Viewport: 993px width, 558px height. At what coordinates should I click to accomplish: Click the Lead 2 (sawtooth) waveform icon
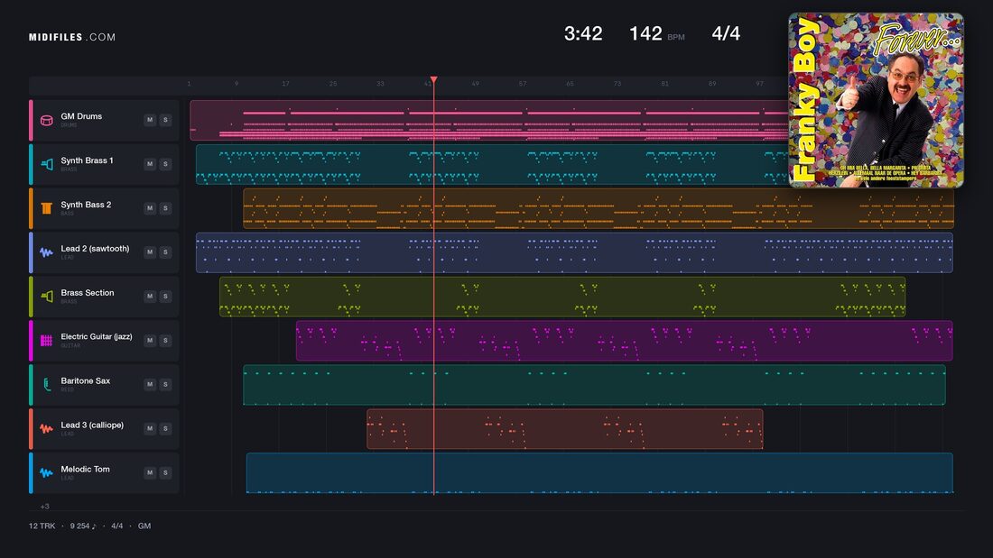tap(46, 252)
